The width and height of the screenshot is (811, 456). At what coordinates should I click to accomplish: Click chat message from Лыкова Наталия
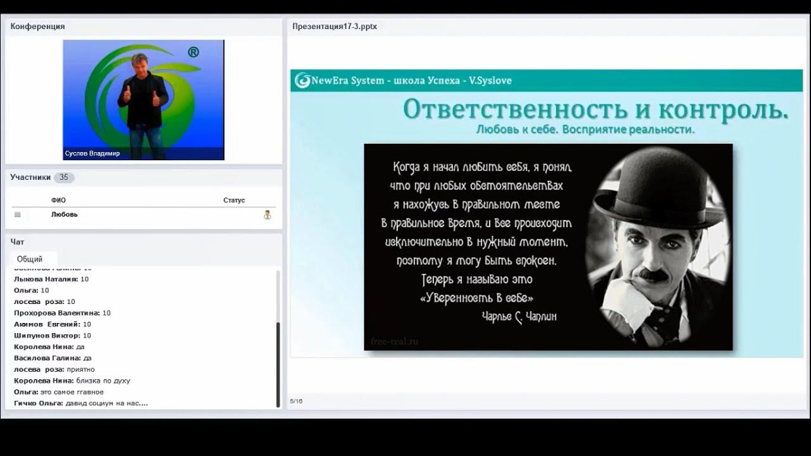pyautogui.click(x=51, y=279)
